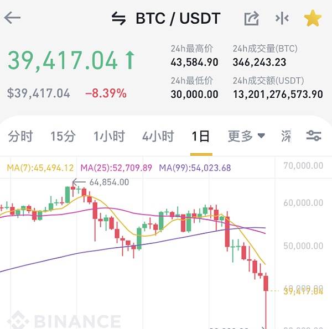Open chart settings sliders icon
Image resolution: width=332 pixels, height=329 pixels.
314,136
